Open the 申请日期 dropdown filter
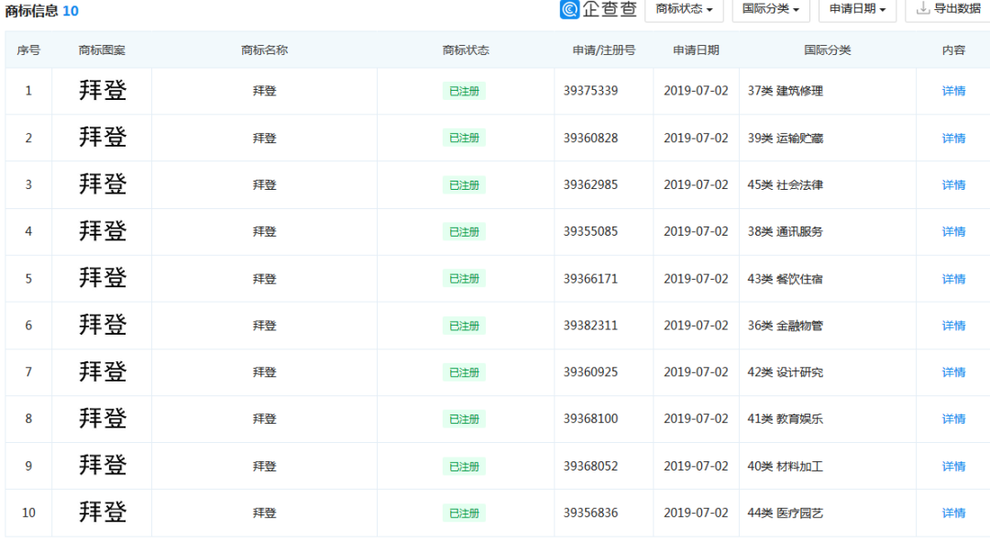This screenshot has height=542, width=990. (857, 9)
